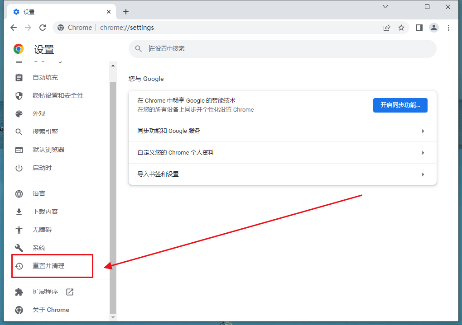This screenshot has width=462, height=325.
Task: Open 隐私设置和安全性 section
Action: pos(56,95)
